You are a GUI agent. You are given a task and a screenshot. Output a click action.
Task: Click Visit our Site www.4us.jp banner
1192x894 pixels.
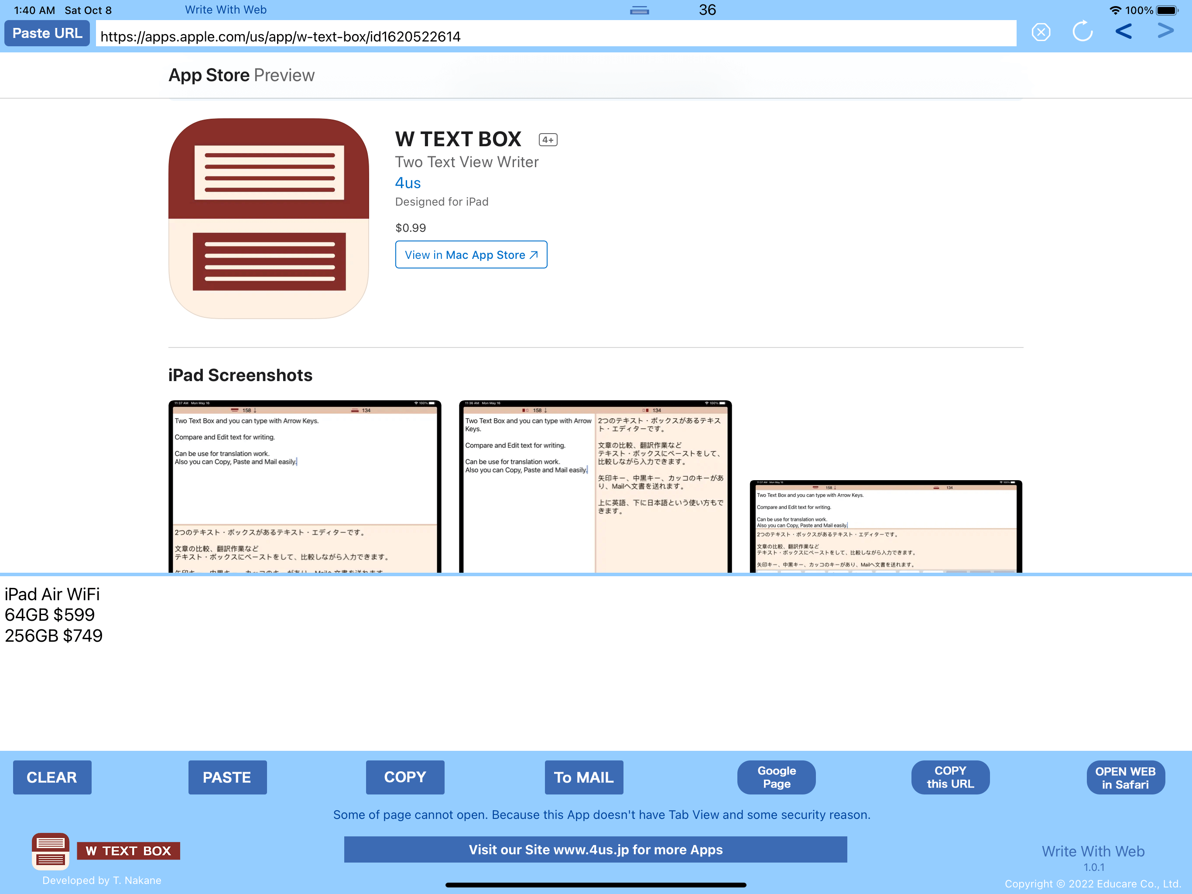[596, 849]
